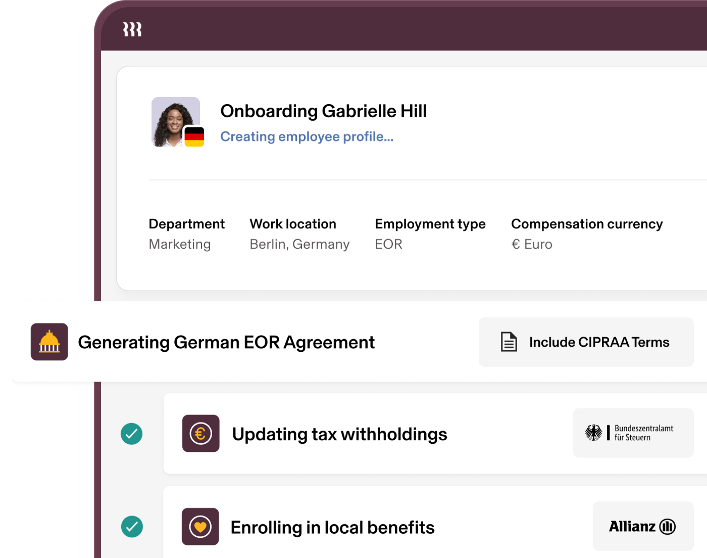Viewport: 707px width, 558px height.
Task: Click the Onboarding Gabrielle Hill heading
Action: (324, 111)
